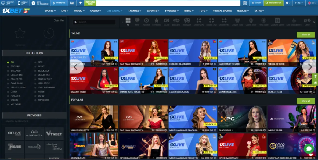Open the 1XGAMES menu
The width and height of the screenshot is (318, 160).
tap(135, 11)
